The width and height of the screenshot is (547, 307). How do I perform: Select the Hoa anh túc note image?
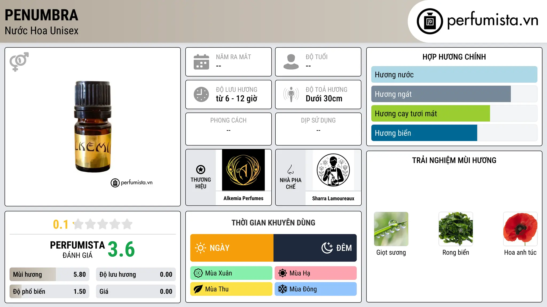coord(520,229)
